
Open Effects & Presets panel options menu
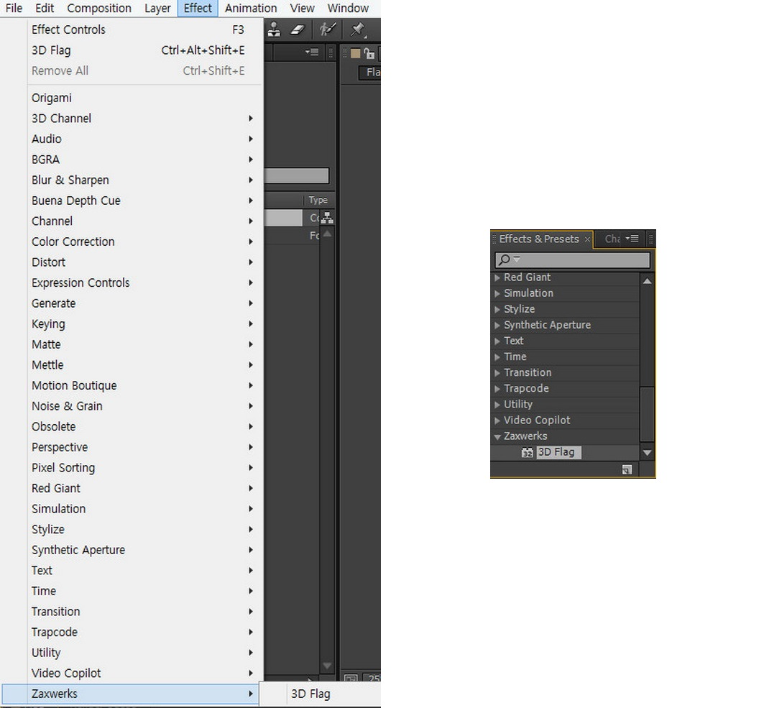click(x=632, y=238)
